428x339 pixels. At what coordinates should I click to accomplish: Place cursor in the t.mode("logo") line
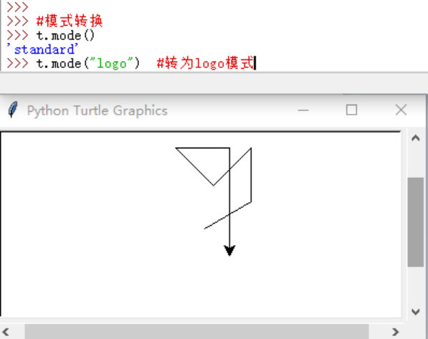coord(88,63)
